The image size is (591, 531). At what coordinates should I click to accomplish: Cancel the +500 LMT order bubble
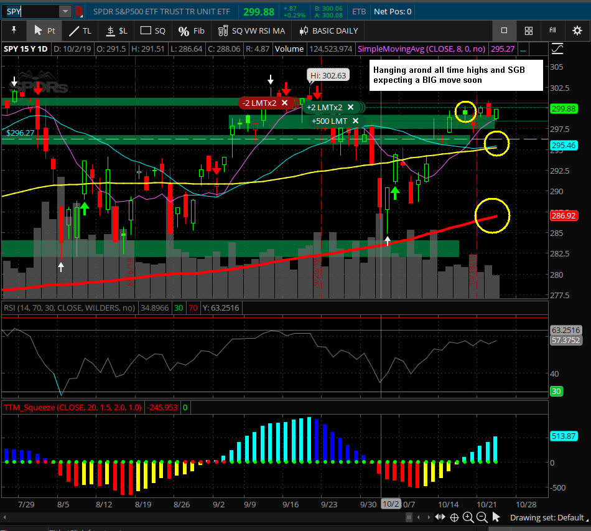click(x=356, y=121)
